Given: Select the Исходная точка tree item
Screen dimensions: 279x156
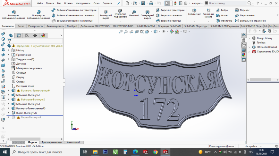Looking at the screenshot, I should click(x=23, y=86).
